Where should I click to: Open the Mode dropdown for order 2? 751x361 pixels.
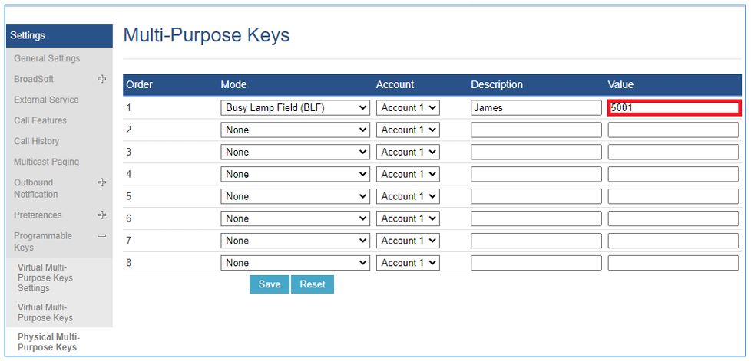296,130
